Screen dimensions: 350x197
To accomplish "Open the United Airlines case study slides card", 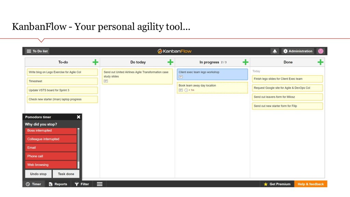I will click(x=137, y=76).
